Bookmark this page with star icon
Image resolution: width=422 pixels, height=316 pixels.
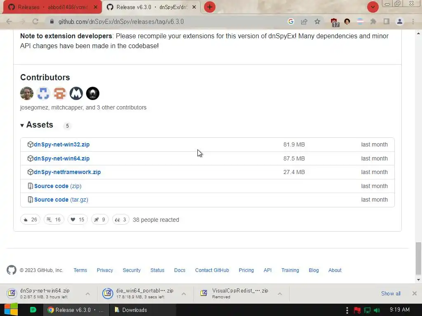click(317, 21)
